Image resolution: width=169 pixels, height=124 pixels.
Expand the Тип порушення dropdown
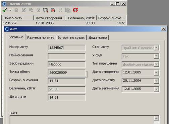(156, 64)
